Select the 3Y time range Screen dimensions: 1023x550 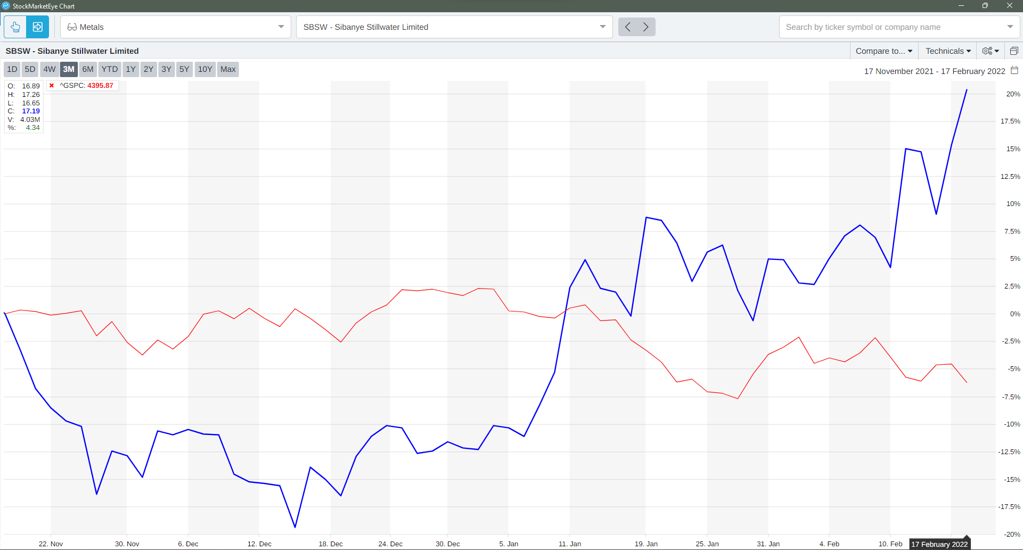coord(167,69)
